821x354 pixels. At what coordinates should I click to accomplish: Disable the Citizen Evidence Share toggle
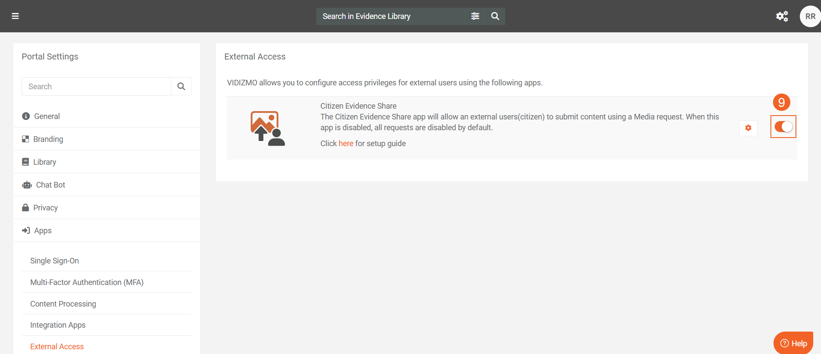783,127
